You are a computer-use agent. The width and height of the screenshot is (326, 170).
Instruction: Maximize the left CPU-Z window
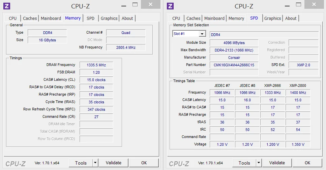point(135,5)
